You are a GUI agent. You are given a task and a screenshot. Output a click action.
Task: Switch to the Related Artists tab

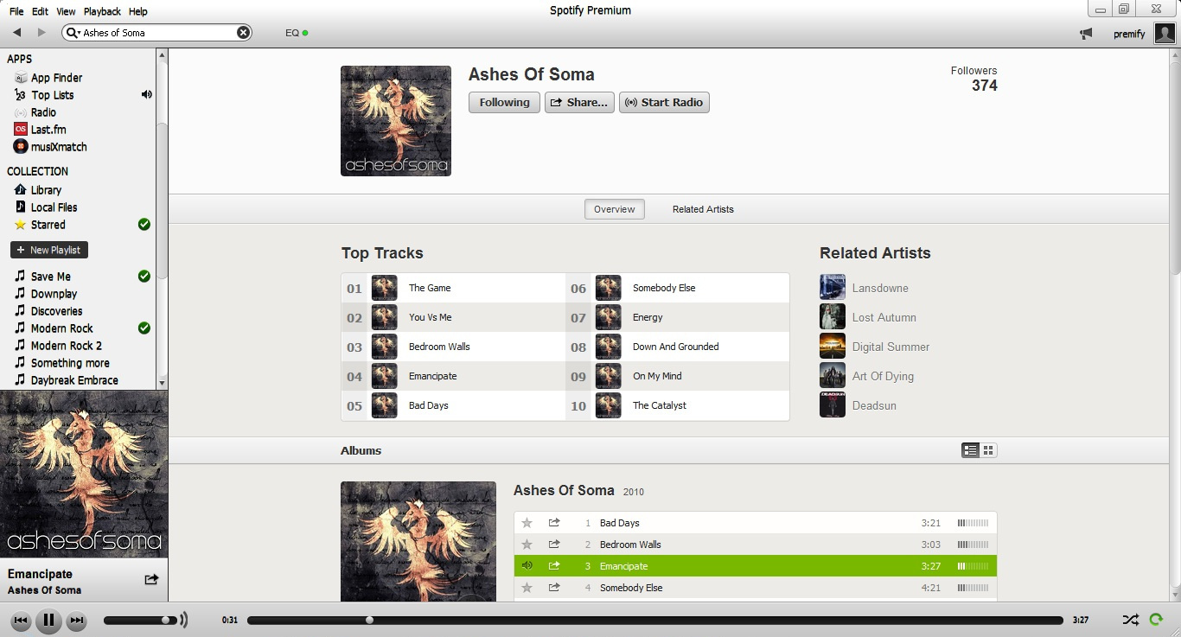pyautogui.click(x=703, y=209)
